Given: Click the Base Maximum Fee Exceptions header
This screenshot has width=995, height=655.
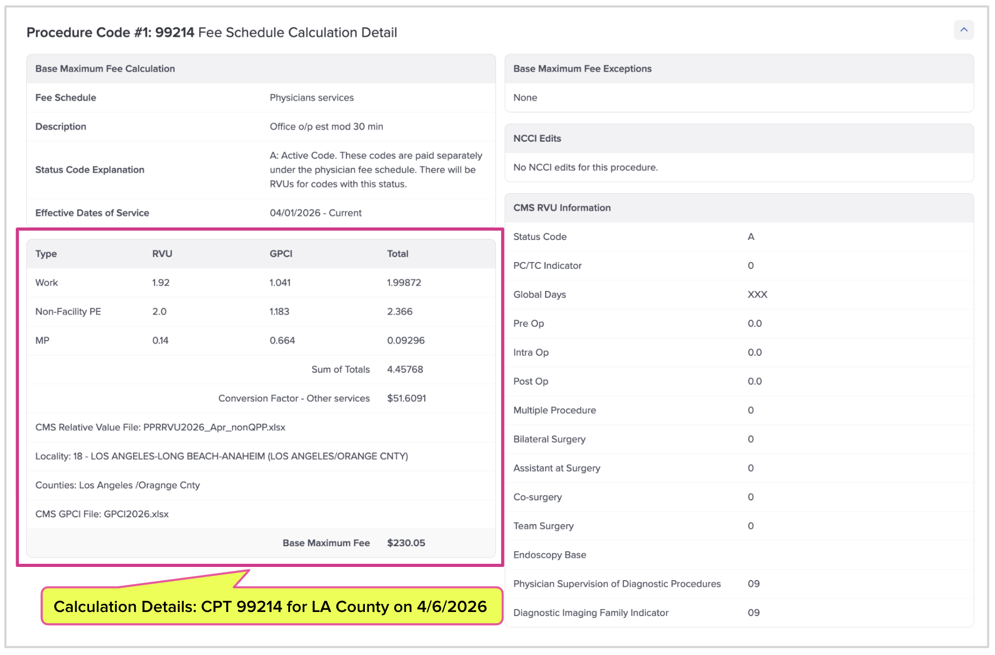Looking at the screenshot, I should (582, 69).
